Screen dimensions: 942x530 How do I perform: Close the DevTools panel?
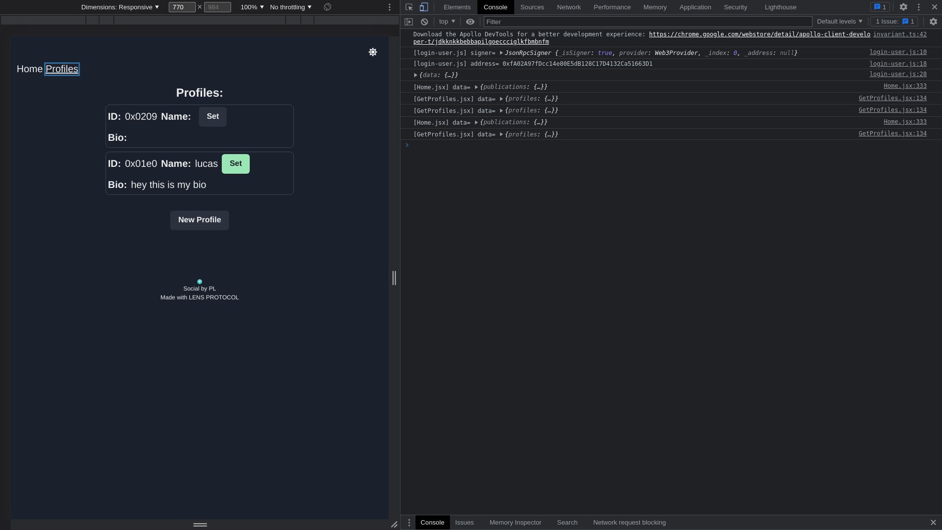coord(935,7)
